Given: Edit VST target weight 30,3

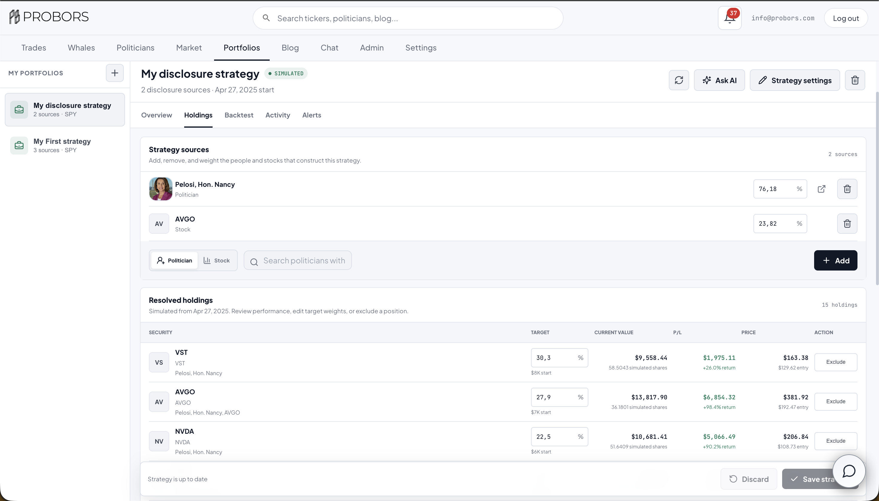Looking at the screenshot, I should pos(559,358).
